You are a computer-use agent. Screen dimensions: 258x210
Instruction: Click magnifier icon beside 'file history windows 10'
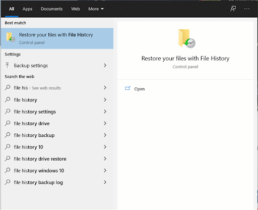(8, 170)
